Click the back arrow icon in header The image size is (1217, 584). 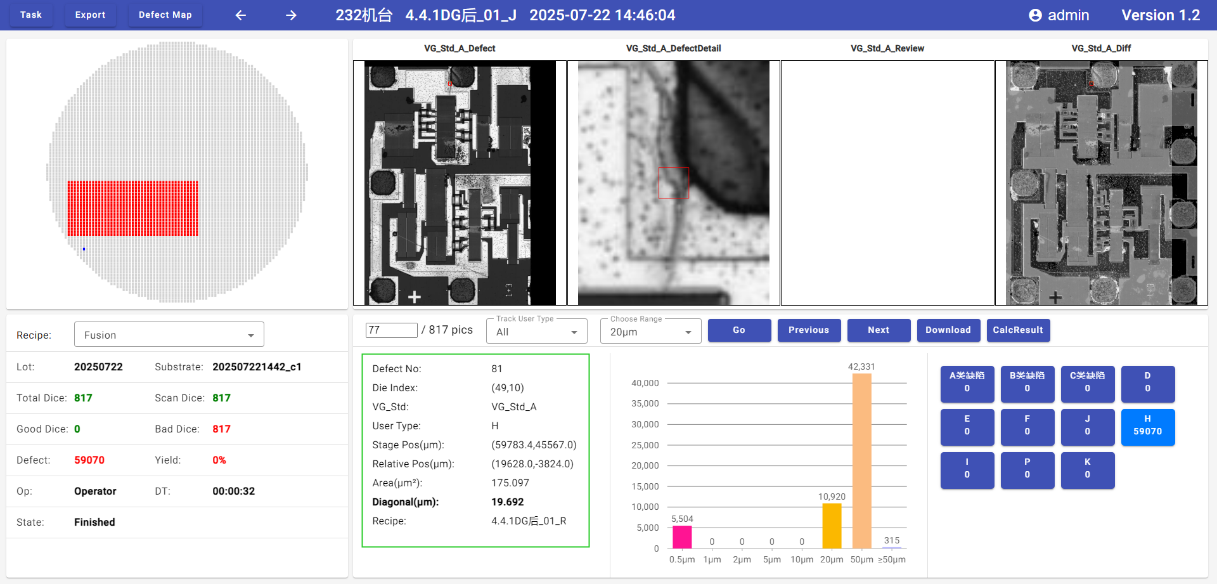pos(241,15)
